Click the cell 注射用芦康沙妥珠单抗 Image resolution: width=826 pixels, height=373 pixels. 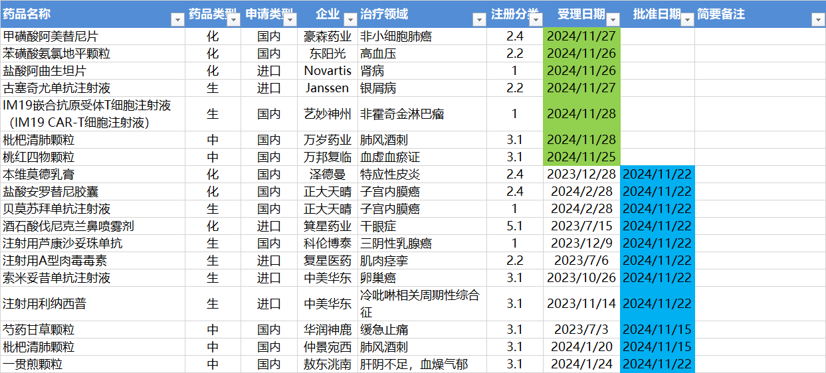point(92,244)
